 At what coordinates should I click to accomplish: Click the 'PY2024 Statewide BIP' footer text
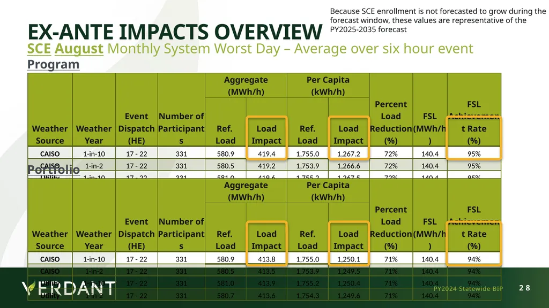[x=468, y=289]
